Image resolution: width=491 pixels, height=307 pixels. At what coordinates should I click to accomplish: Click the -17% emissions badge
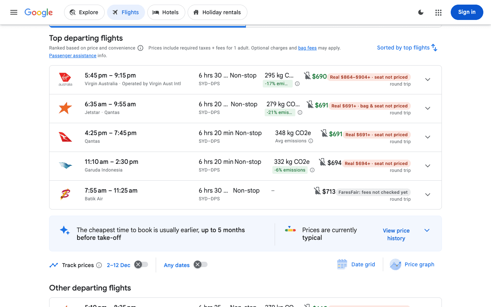tap(278, 84)
